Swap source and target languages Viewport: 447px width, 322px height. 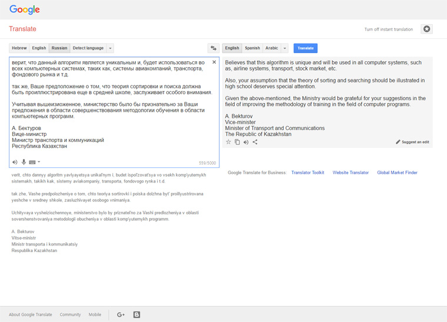(x=214, y=48)
